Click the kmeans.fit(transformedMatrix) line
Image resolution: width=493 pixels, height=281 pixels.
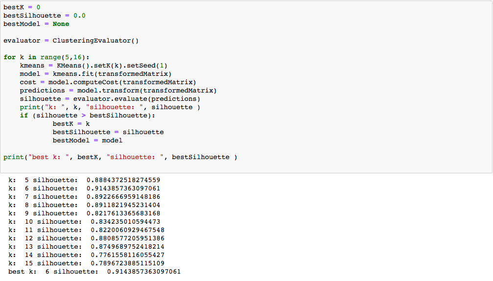click(95, 74)
